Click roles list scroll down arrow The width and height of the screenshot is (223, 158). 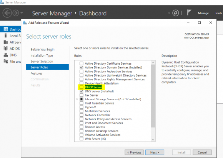click(153, 140)
